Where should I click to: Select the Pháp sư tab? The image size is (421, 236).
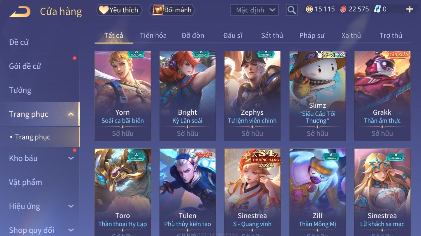pyautogui.click(x=312, y=36)
